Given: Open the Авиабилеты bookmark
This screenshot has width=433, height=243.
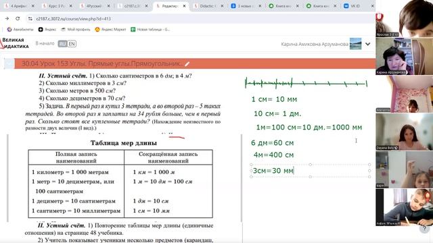Looking at the screenshot, I should (20, 30).
